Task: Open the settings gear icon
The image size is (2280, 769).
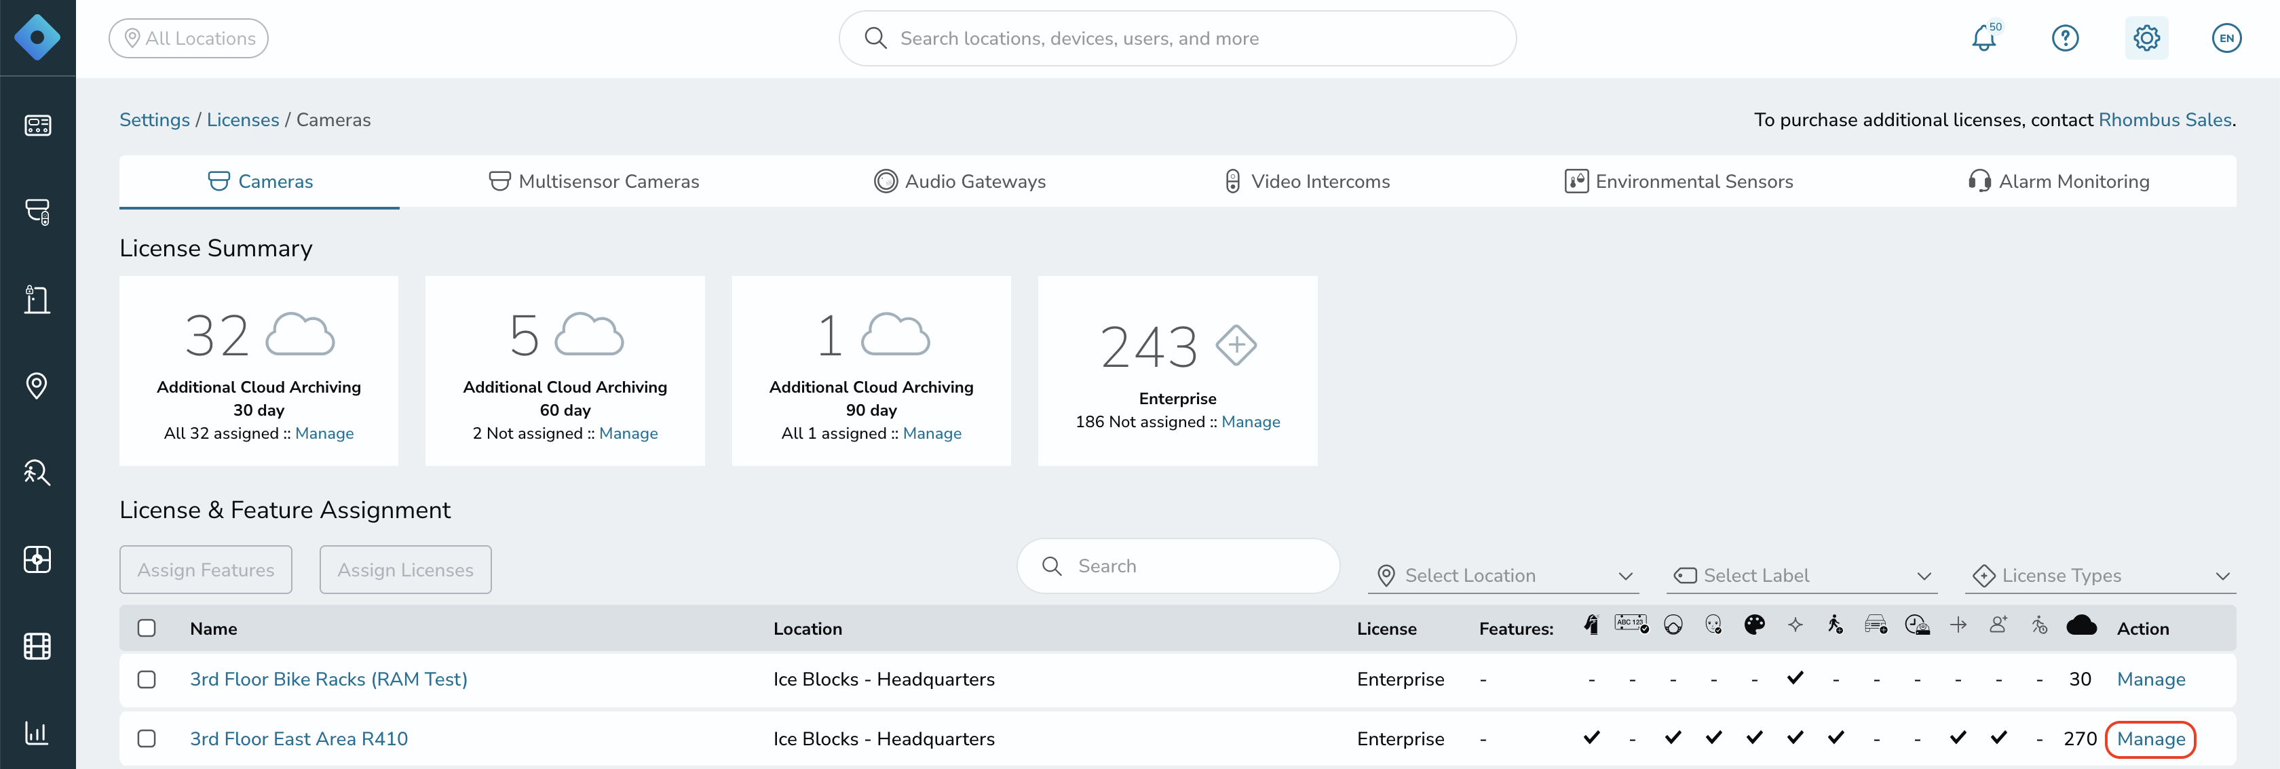Action: click(x=2146, y=38)
